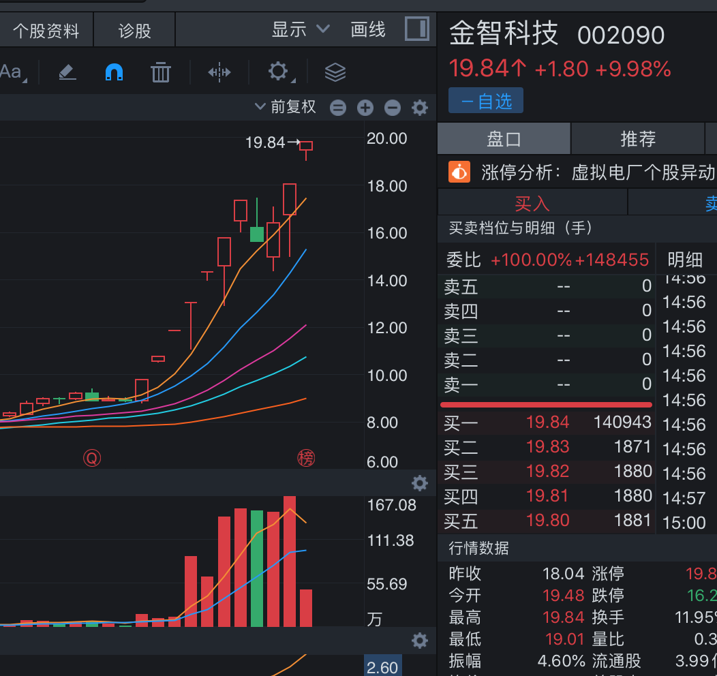717x676 pixels.
Task: Click the circled Q marker on chart
Action: 91,459
